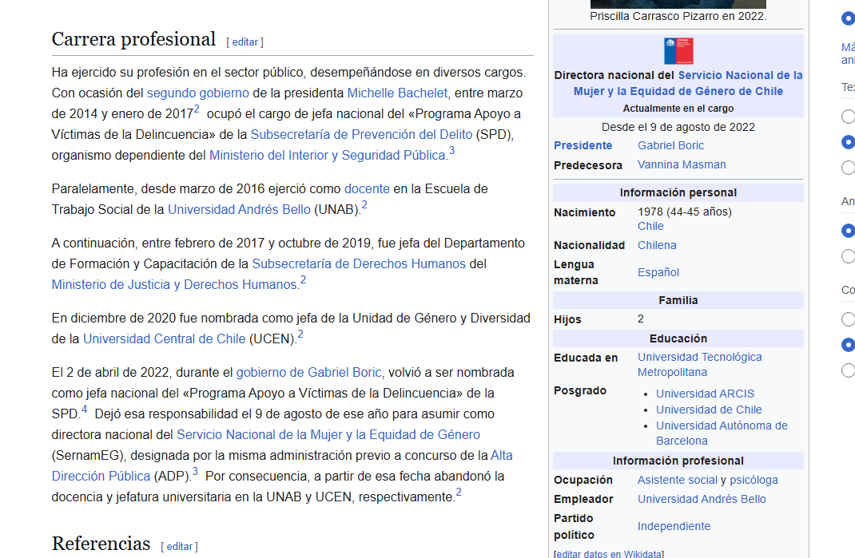Image resolution: width=855 pixels, height=558 pixels.
Task: Click 'Información profesional' infobox header
Action: click(x=678, y=461)
